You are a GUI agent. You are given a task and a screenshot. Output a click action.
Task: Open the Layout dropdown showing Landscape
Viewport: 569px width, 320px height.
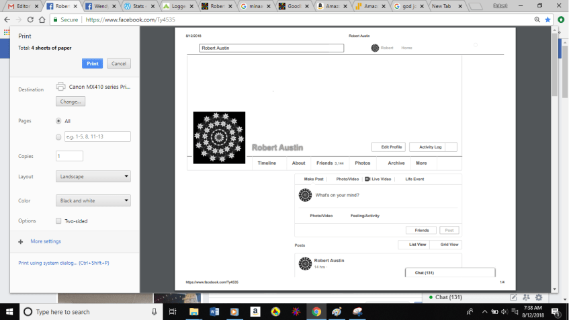[93, 176]
